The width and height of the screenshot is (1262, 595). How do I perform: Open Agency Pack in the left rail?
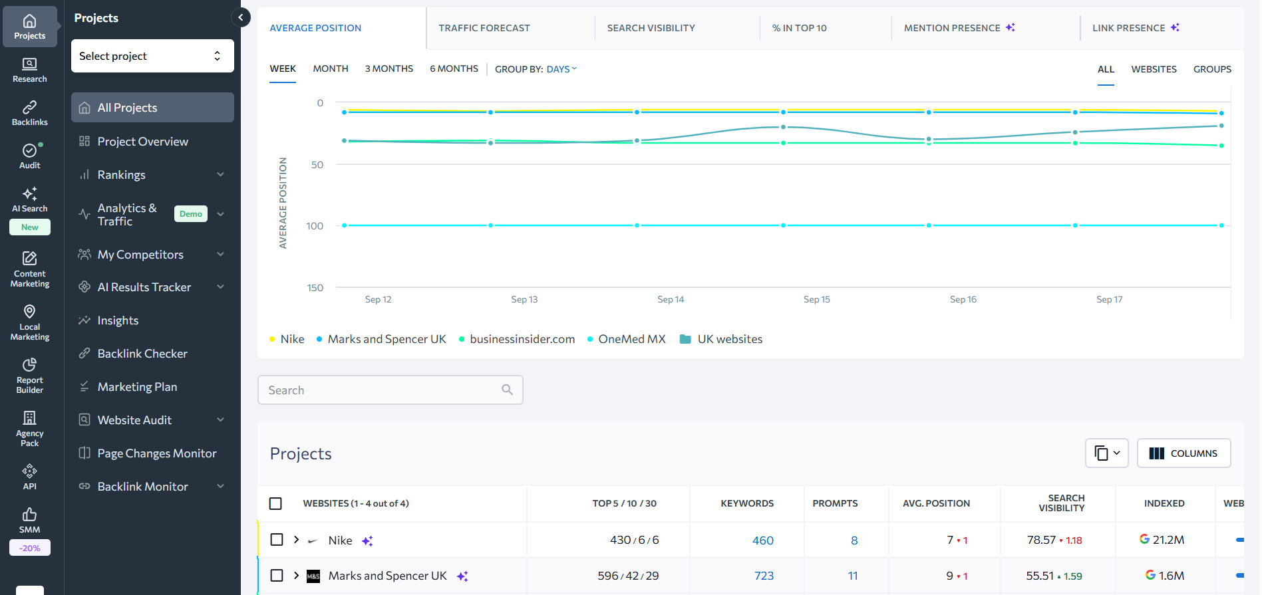(30, 429)
